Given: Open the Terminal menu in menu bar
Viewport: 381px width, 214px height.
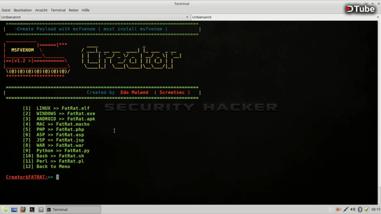Looking at the screenshot, I should click(58, 10).
